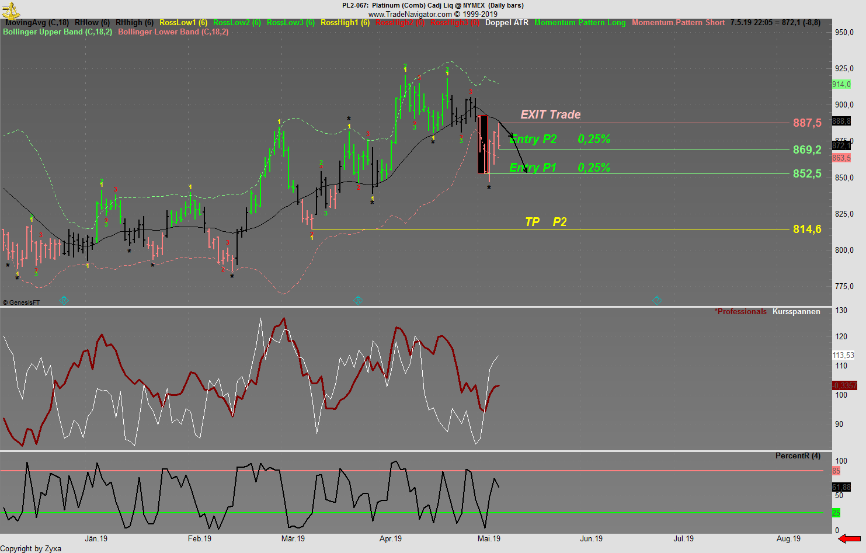Image resolution: width=866 pixels, height=553 pixels.
Task: Click the diamond R marker near Mai.19
Action: click(x=658, y=300)
